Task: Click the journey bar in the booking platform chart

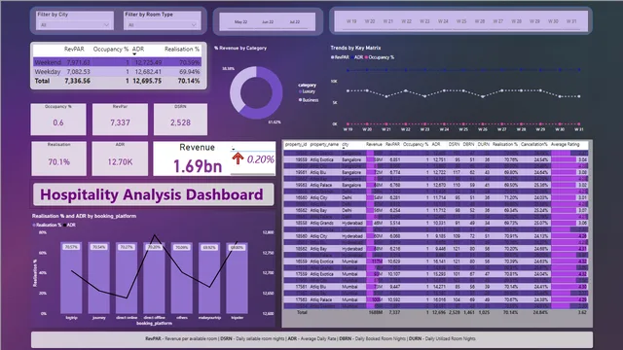Action: pos(99,278)
